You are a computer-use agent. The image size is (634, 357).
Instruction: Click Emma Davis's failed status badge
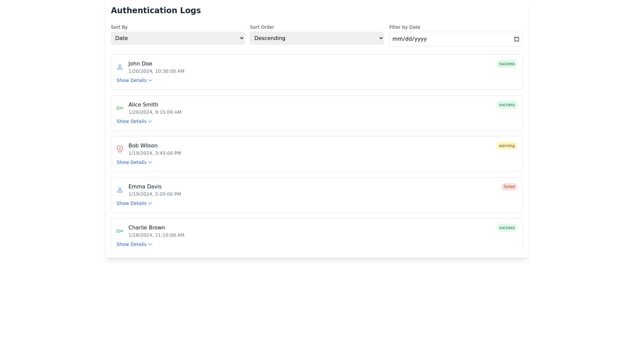(x=509, y=187)
